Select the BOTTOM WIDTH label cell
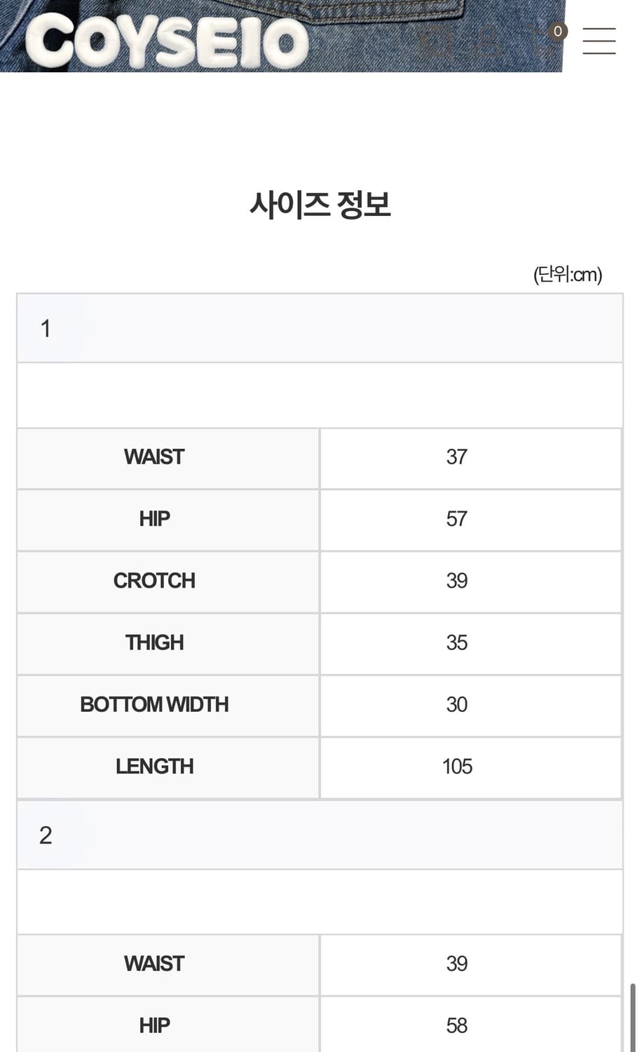This screenshot has width=640, height=1052. (154, 705)
